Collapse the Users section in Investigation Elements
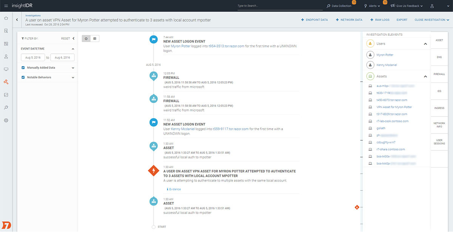This screenshot has width=453, height=232. point(426,43)
